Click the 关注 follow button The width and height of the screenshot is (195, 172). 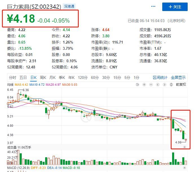(175, 7)
